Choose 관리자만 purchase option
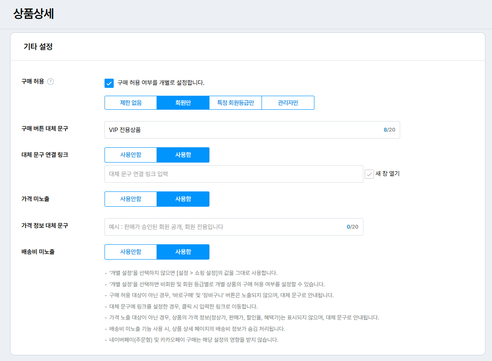The image size is (492, 361). (288, 103)
